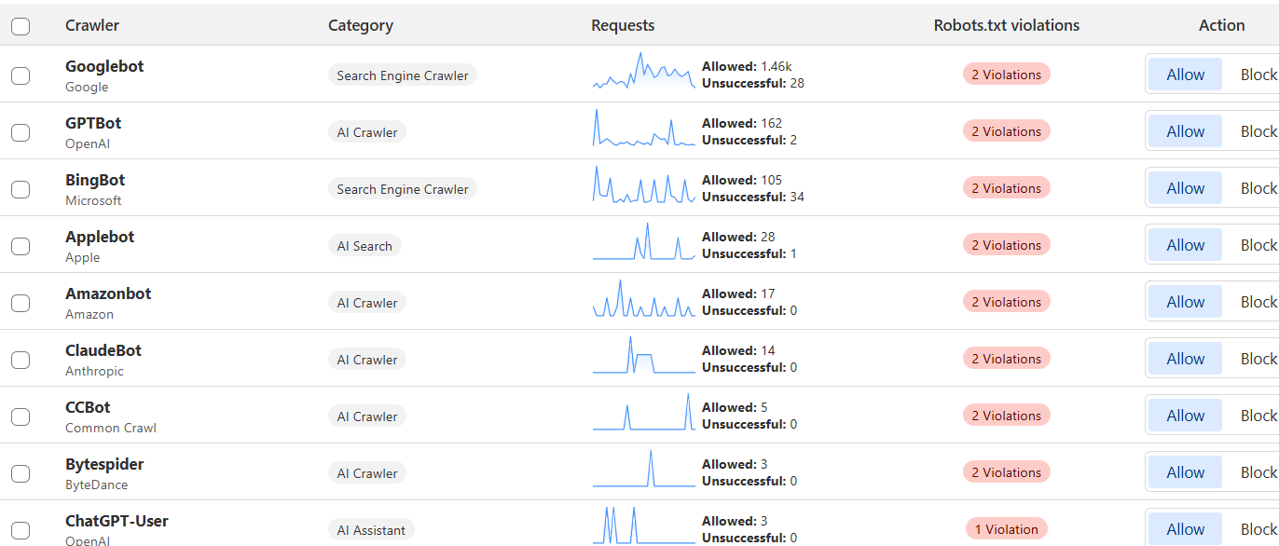The height and width of the screenshot is (546, 1279).
Task: Check the Googlebot row checkbox
Action: pyautogui.click(x=20, y=75)
